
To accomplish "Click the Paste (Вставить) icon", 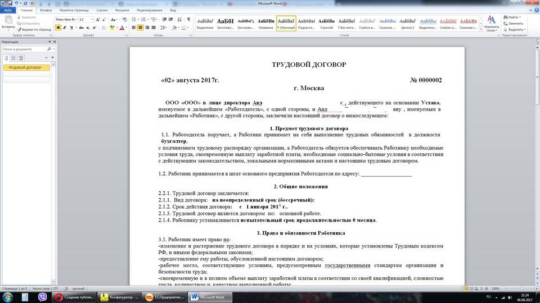I will [x=8, y=20].
